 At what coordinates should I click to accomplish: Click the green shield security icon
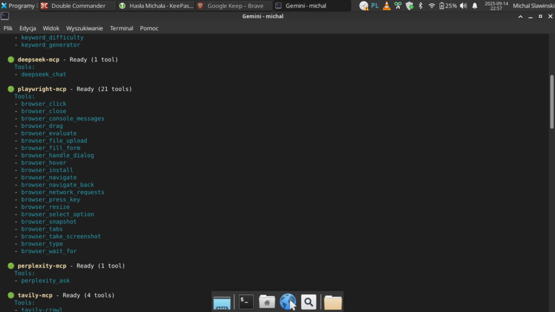[x=409, y=6]
